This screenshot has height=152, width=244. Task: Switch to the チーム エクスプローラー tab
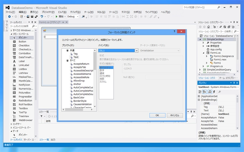tap(229, 78)
